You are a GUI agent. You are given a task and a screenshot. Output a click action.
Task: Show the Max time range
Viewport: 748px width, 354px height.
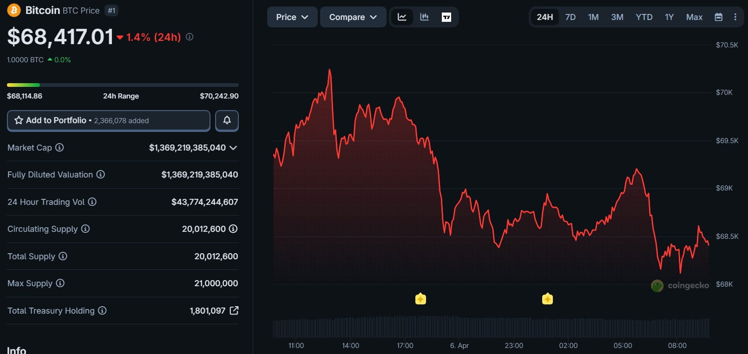click(x=694, y=17)
